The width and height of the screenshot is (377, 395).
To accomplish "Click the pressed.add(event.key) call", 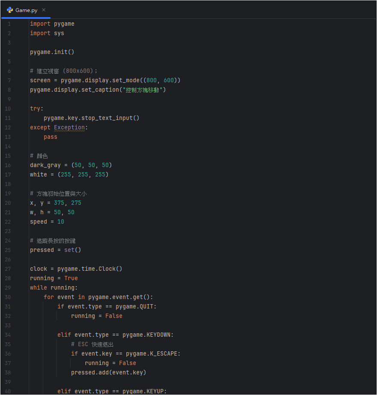I will pos(108,373).
